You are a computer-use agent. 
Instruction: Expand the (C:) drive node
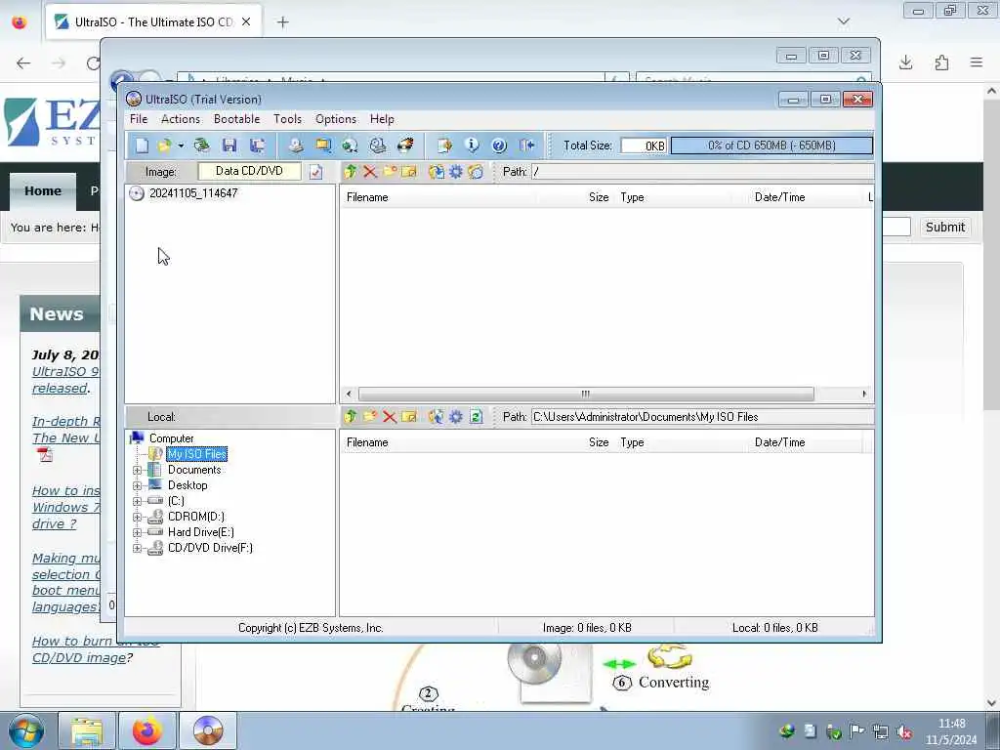coord(137,501)
